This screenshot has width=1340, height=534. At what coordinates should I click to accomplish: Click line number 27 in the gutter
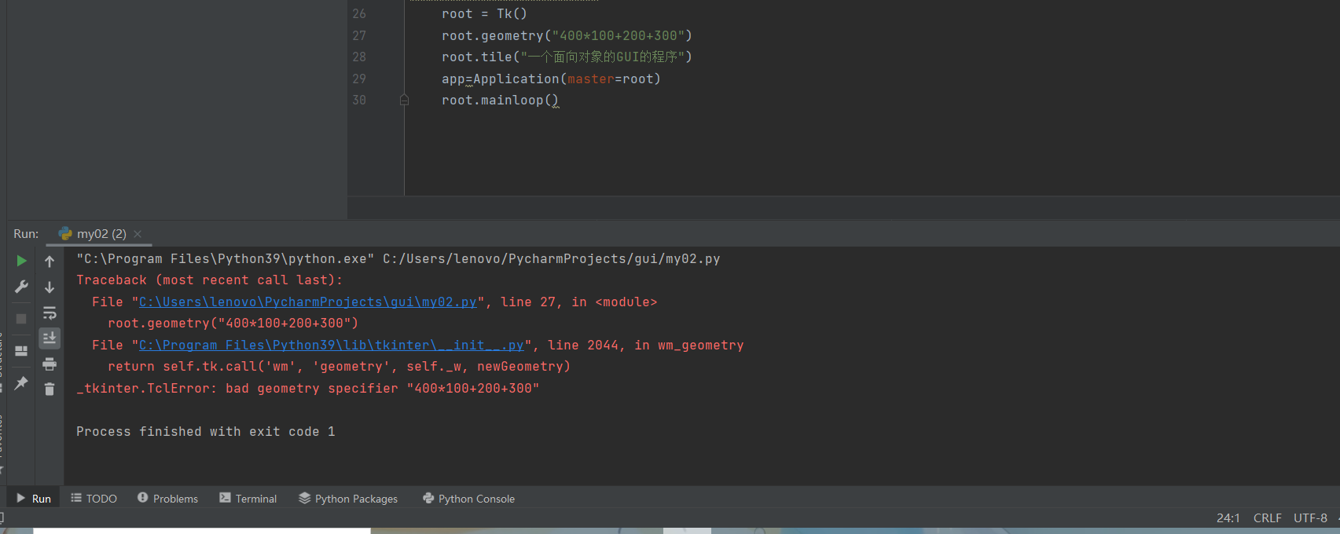coord(359,36)
